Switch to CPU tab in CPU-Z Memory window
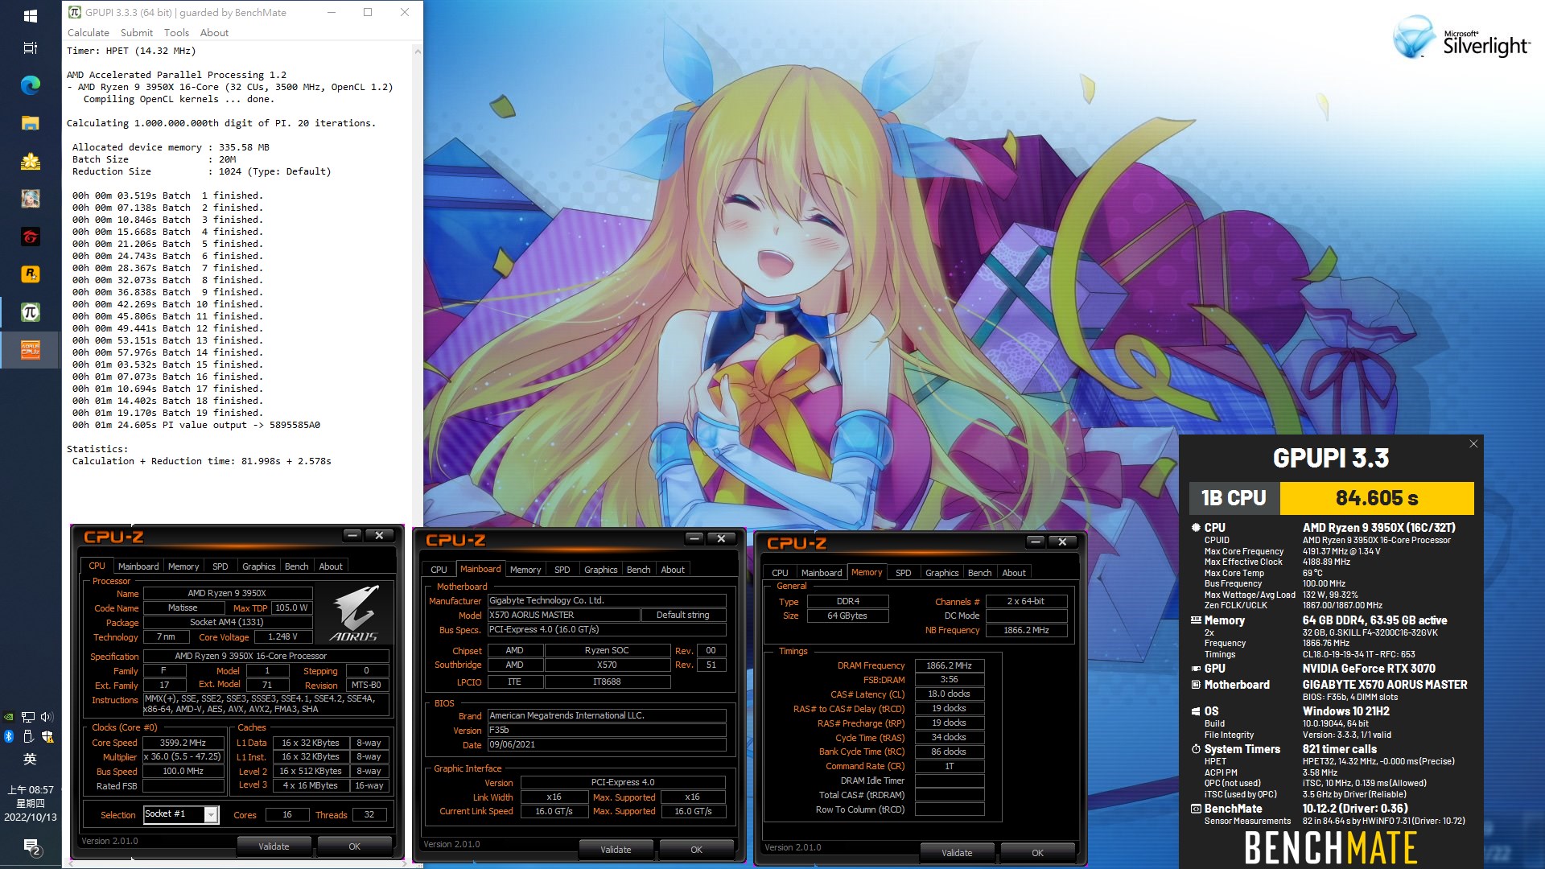Image resolution: width=1545 pixels, height=869 pixels. 781,573
